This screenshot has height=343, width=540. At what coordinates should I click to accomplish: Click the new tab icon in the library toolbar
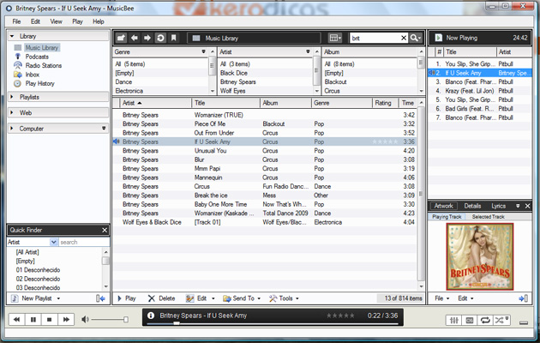pyautogui.click(x=121, y=38)
